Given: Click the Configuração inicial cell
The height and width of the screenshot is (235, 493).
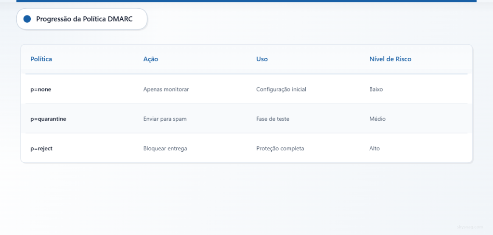Looking at the screenshot, I should coord(281,90).
